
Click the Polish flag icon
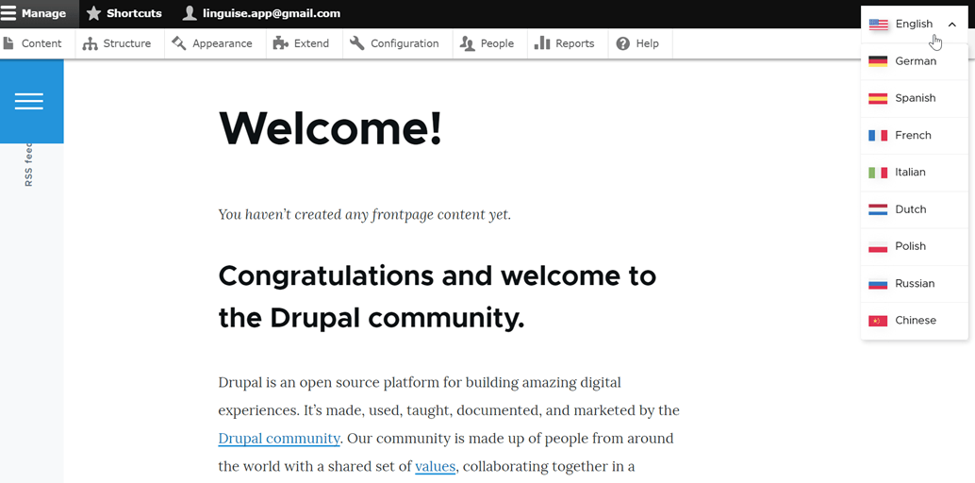tap(878, 246)
